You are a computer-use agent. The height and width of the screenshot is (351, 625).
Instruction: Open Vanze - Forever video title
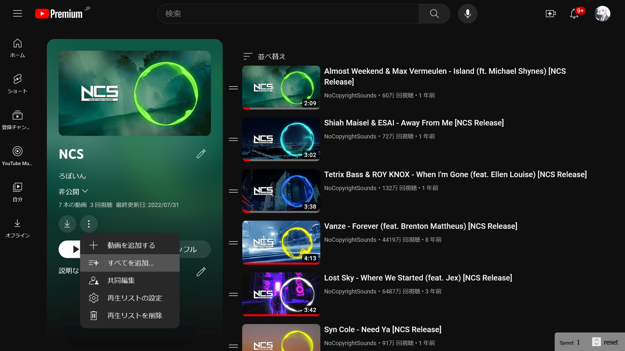pos(421,226)
